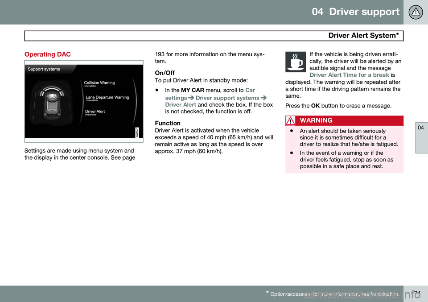Click the On/Off subheading

(165, 73)
